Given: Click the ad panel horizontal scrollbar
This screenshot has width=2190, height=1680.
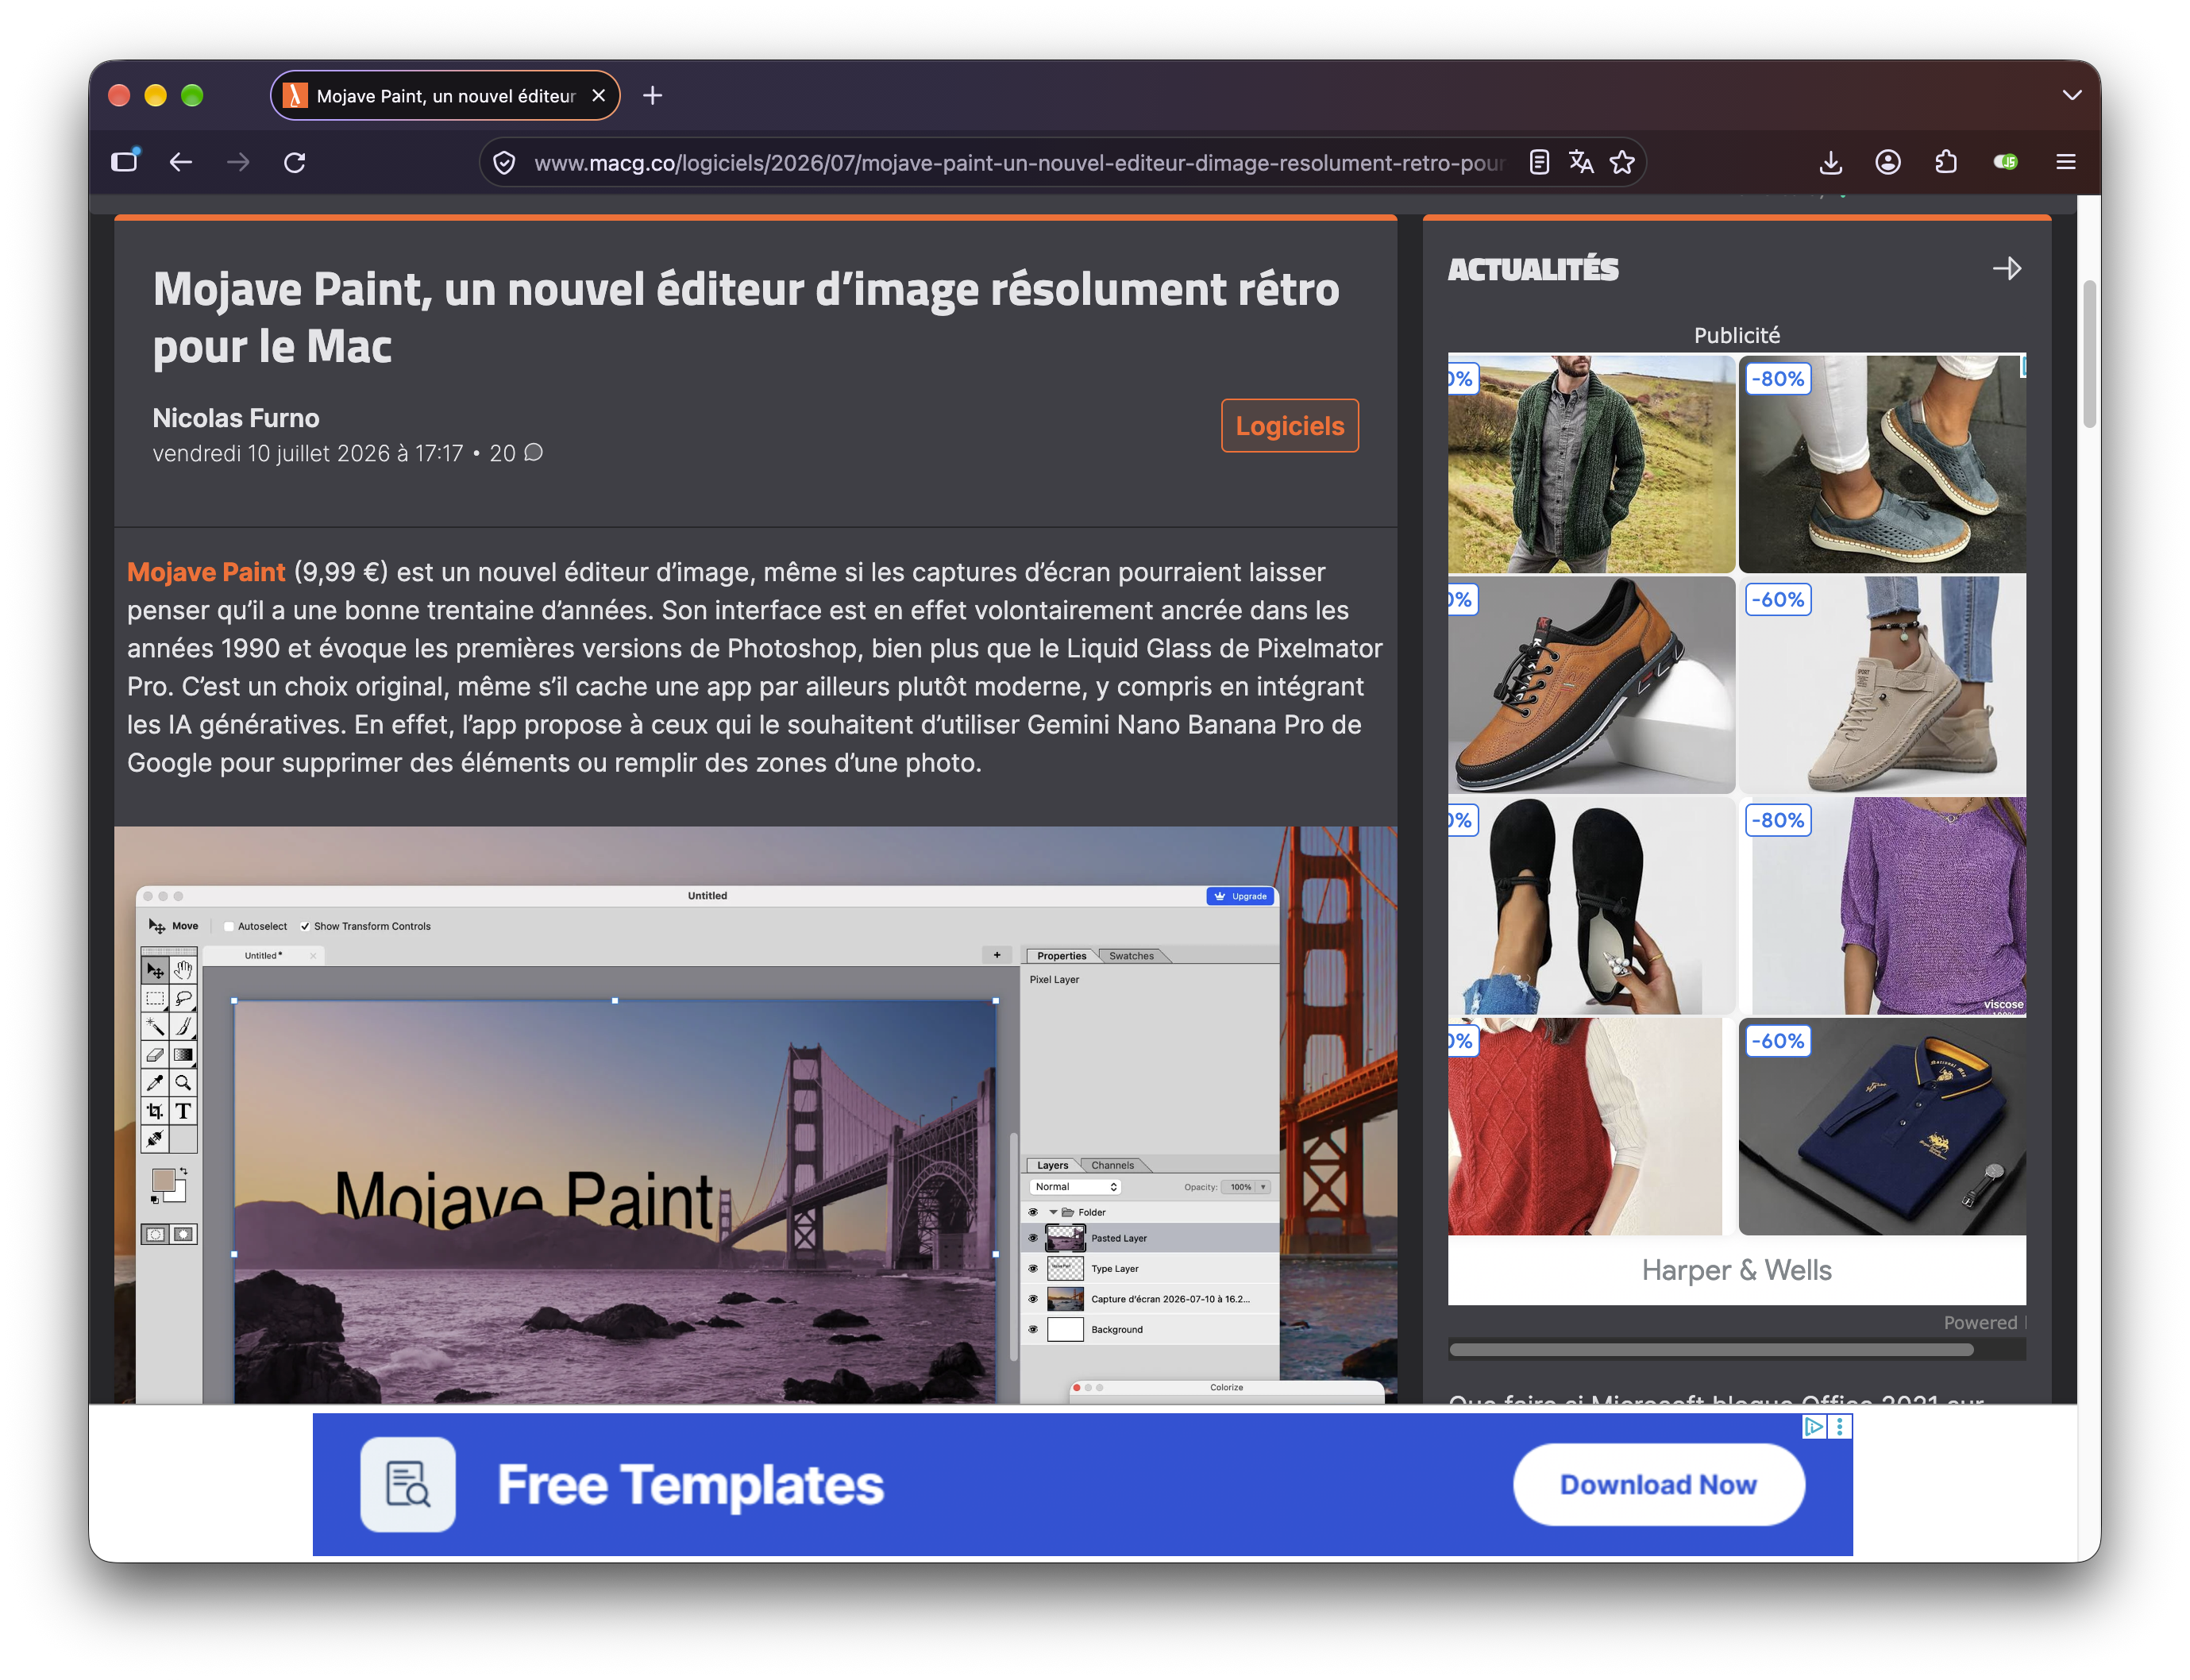Looking at the screenshot, I should pos(1711,1350).
